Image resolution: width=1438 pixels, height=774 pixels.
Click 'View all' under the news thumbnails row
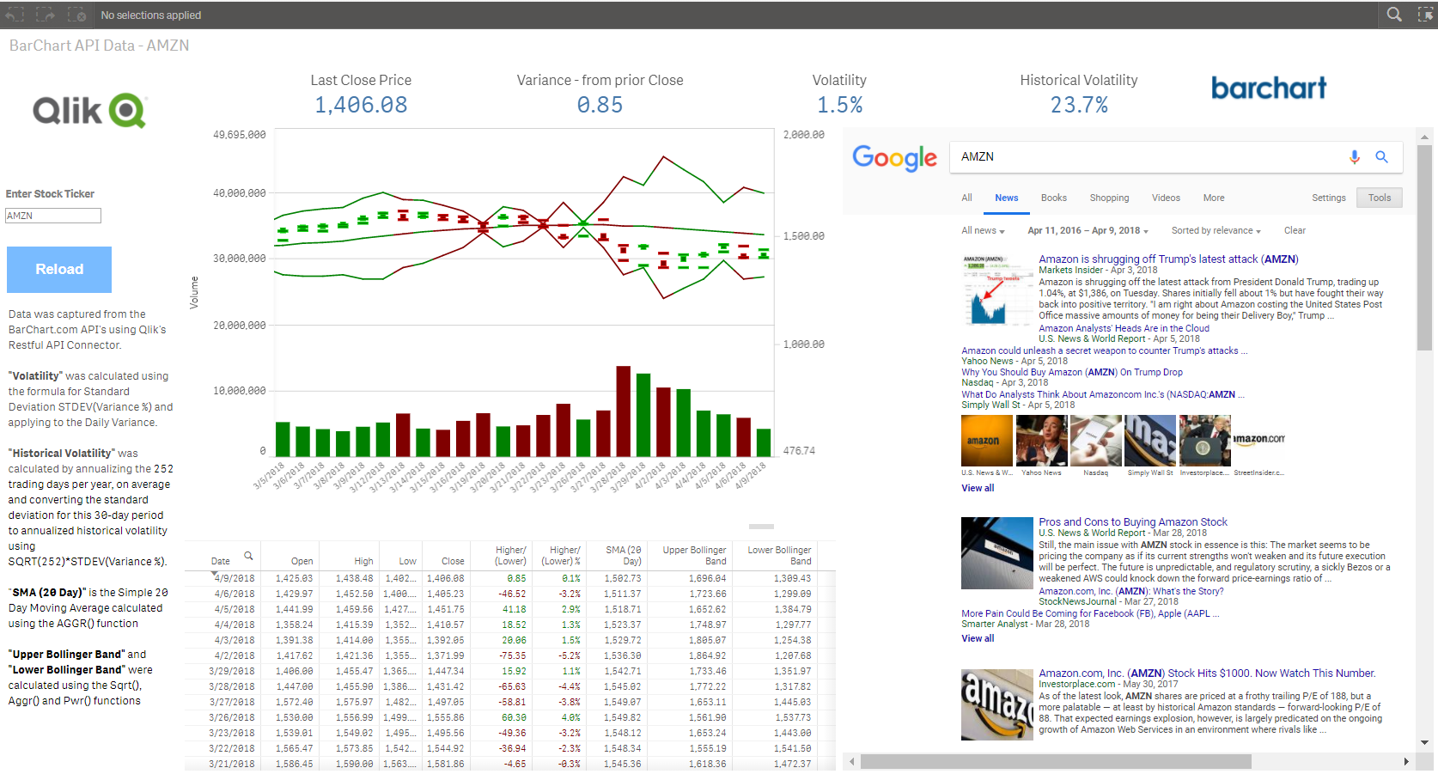click(x=978, y=488)
